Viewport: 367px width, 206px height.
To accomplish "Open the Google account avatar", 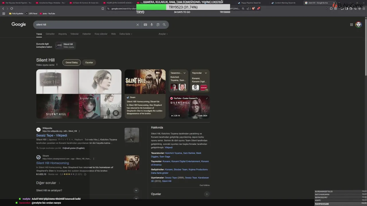I will tap(358, 25).
